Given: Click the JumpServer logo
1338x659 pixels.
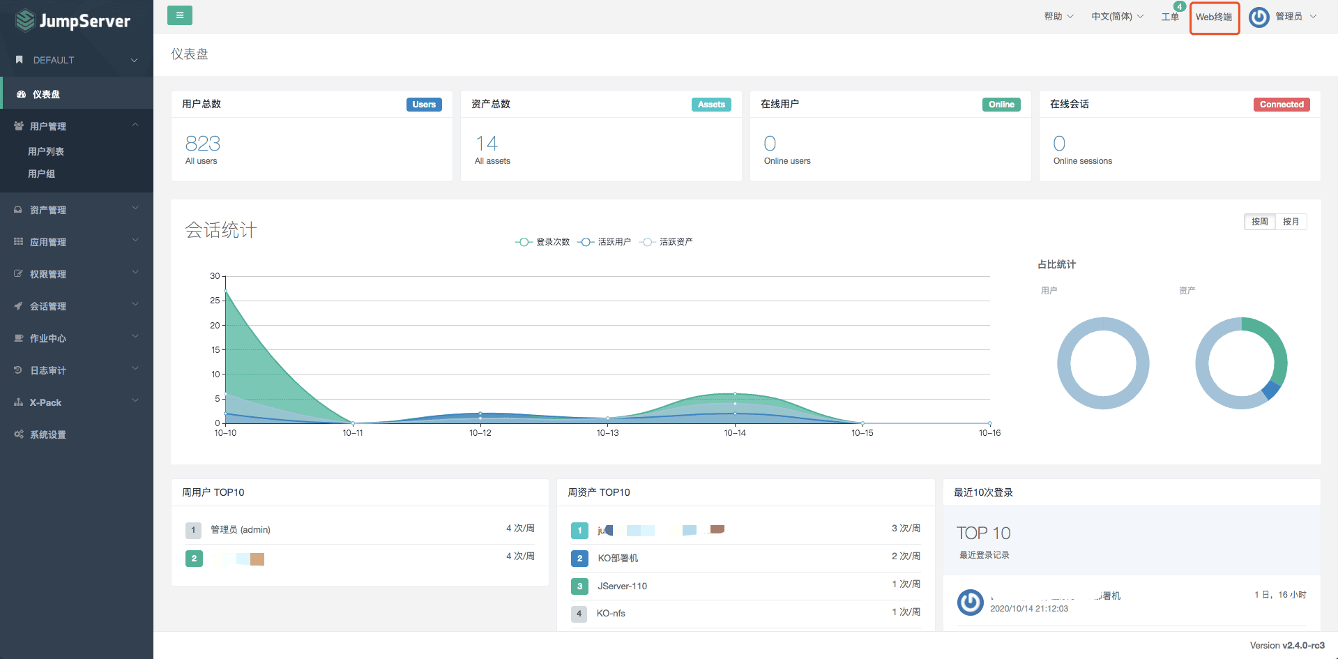Looking at the screenshot, I should 73,21.
